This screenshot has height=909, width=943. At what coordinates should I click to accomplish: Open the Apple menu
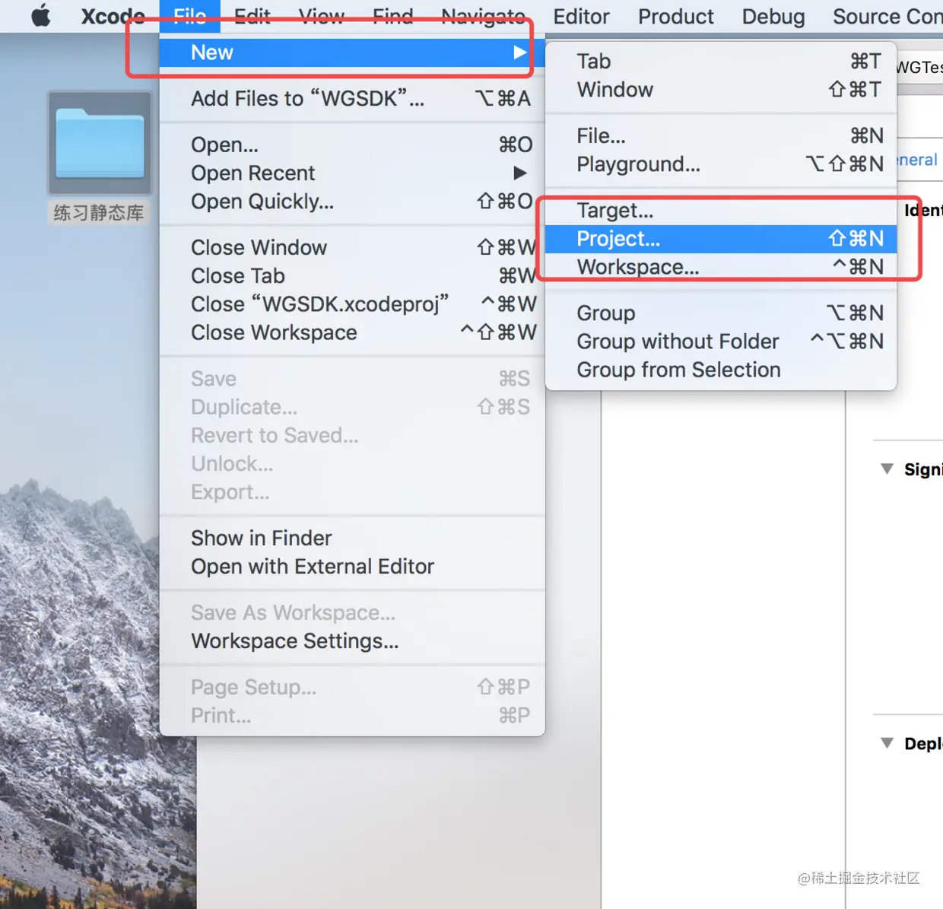click(41, 16)
